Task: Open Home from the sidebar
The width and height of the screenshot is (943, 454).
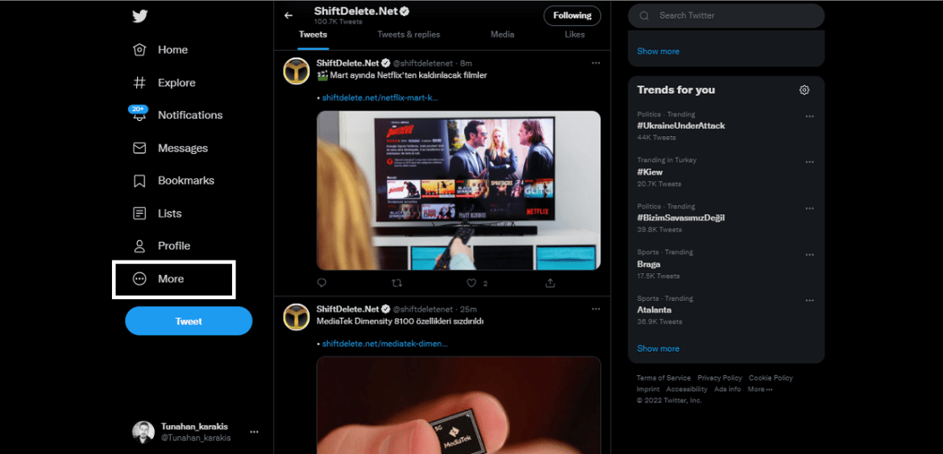Action: 160,50
